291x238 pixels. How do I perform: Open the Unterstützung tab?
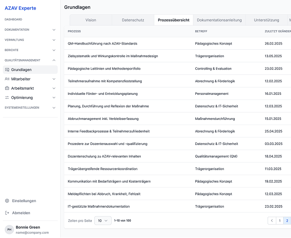(x=266, y=20)
